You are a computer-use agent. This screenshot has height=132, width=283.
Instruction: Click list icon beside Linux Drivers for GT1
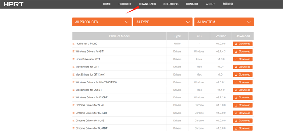click(x=73, y=59)
